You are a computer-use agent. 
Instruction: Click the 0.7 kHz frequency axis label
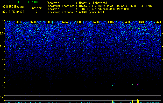click(x=2, y=85)
